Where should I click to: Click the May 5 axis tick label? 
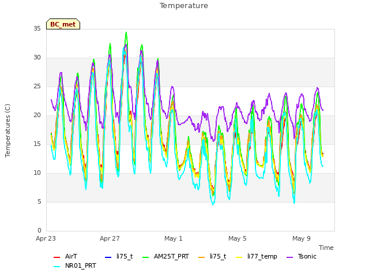pos(238,238)
